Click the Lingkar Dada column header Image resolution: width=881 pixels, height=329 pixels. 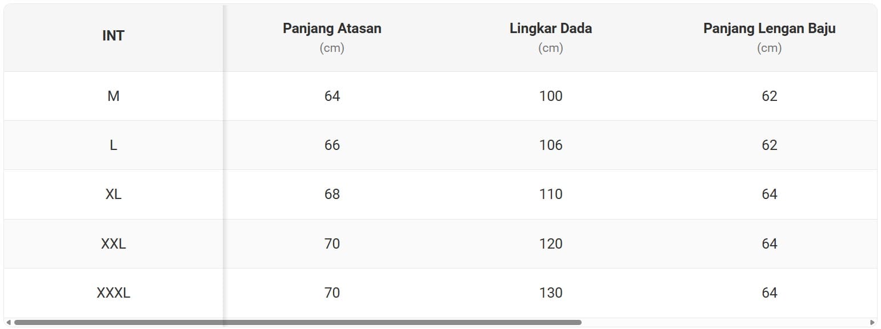point(550,29)
